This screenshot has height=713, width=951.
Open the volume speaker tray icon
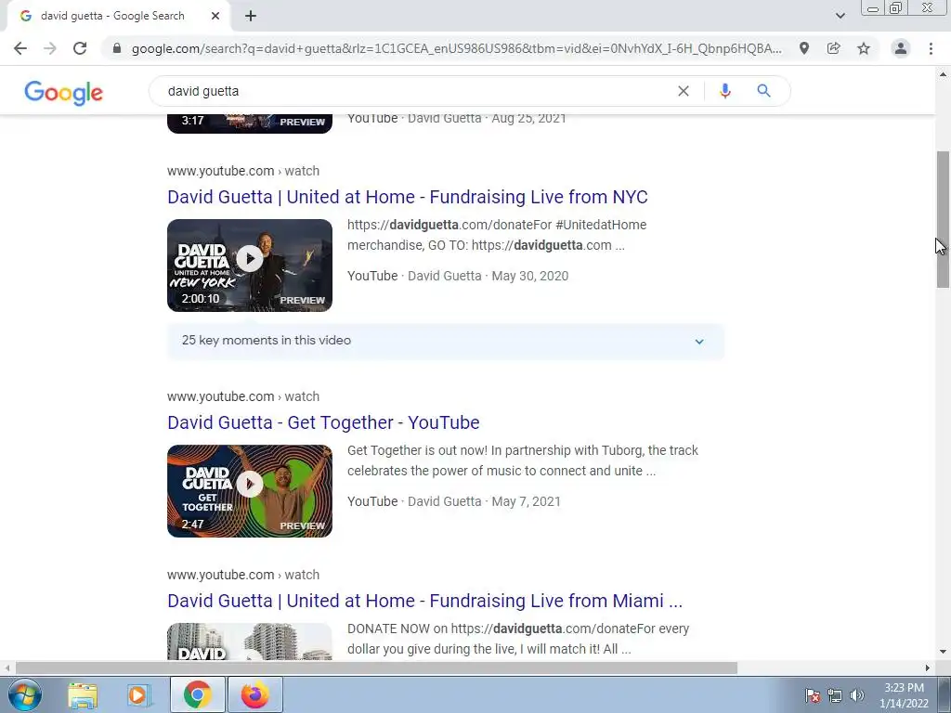pyautogui.click(x=857, y=695)
